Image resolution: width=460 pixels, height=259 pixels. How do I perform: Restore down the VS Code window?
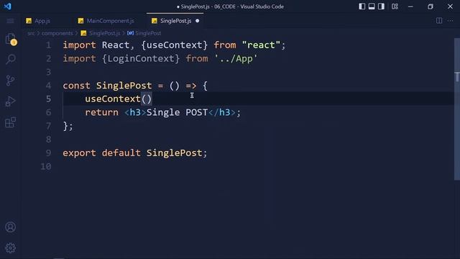(x=431, y=6)
